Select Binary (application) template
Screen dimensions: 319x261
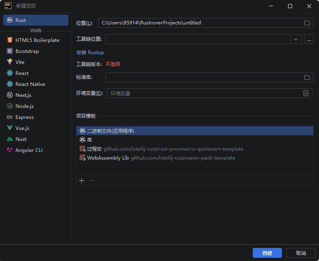click(x=194, y=131)
